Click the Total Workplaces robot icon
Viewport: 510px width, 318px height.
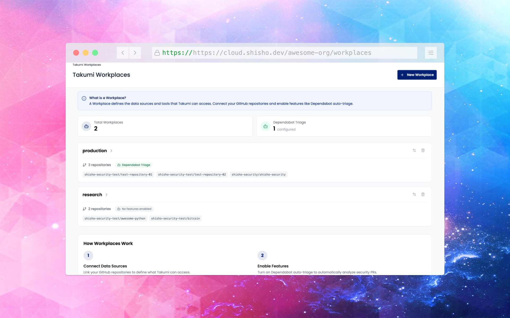[x=86, y=126]
